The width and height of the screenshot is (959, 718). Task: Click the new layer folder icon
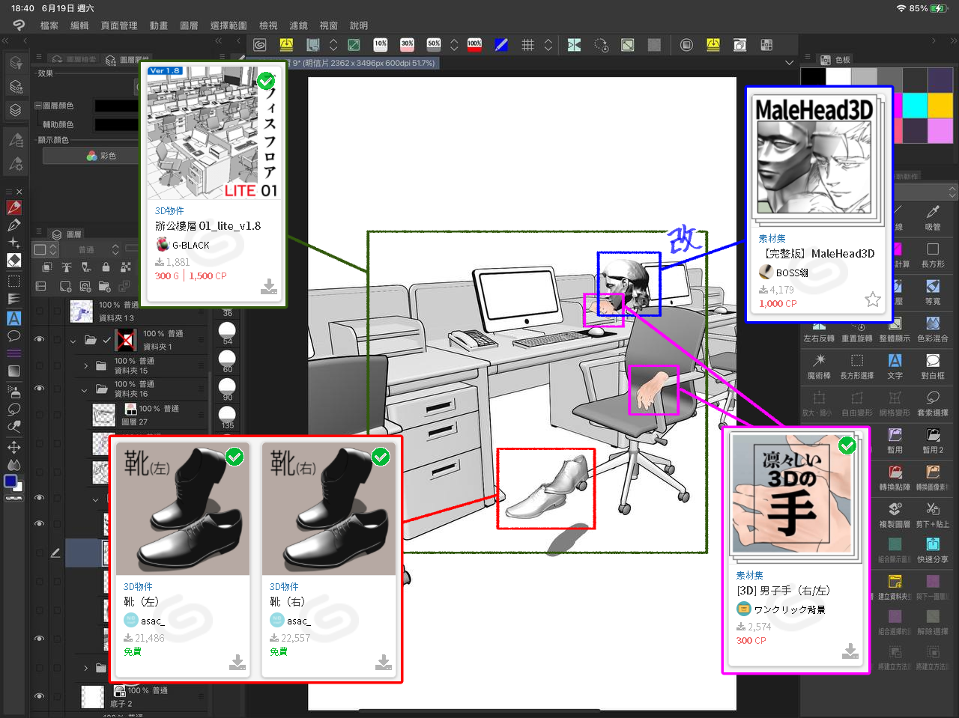pos(105,286)
